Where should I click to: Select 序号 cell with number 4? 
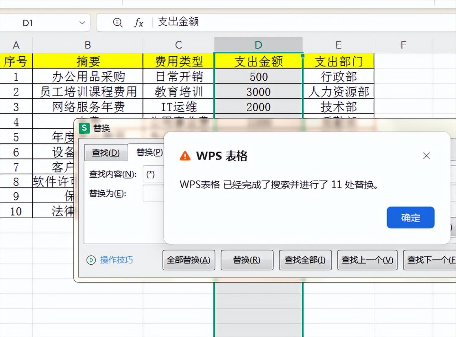coord(16,122)
